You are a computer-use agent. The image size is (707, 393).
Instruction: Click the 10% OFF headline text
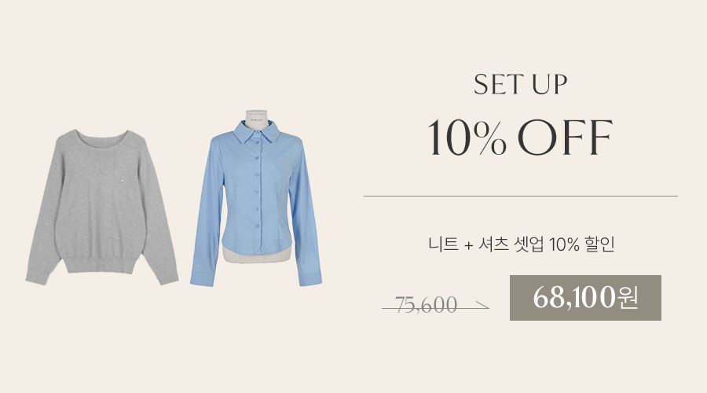(520, 138)
